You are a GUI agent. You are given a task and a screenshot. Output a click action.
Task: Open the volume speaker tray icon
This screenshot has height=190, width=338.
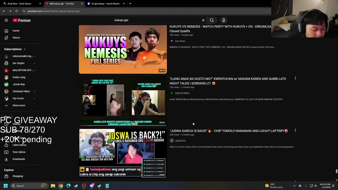coord(315,186)
